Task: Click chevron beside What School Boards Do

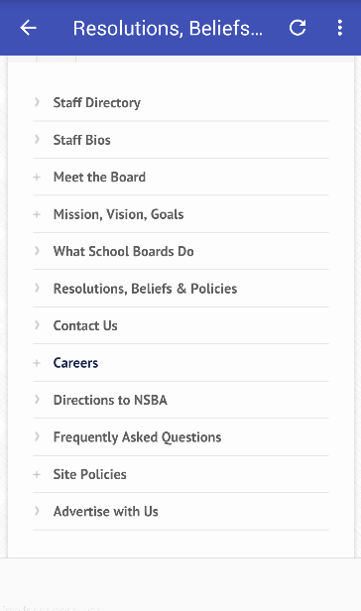Action: pos(37,251)
